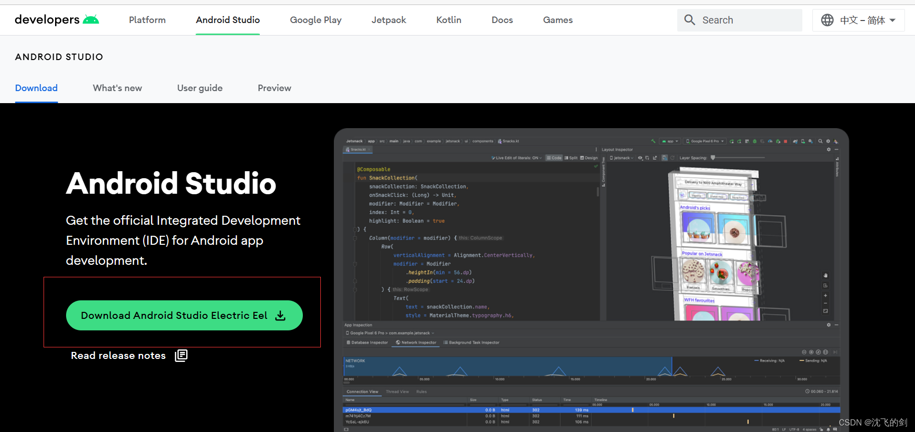The image size is (915, 432).
Task: Click the Android's picks label in 3D layout
Action: (x=695, y=207)
